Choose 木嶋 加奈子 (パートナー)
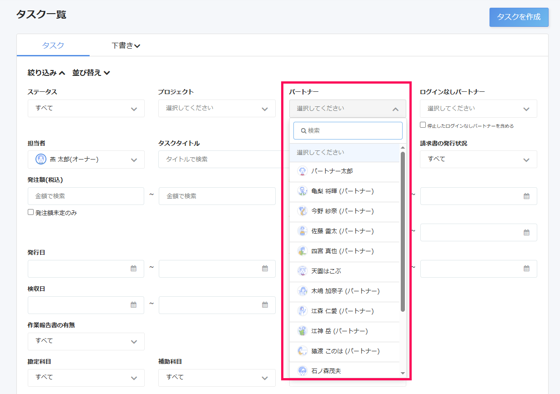This screenshot has height=394, width=560. tap(344, 291)
